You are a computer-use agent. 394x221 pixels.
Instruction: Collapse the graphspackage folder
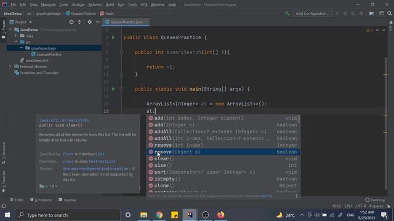[x=22, y=48]
